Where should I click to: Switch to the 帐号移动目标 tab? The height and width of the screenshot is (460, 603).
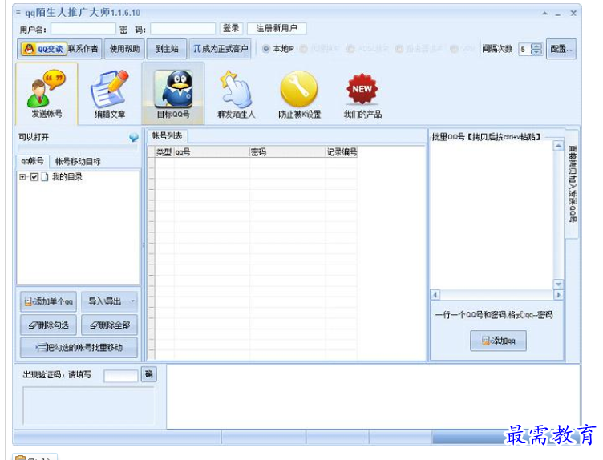coord(78,161)
